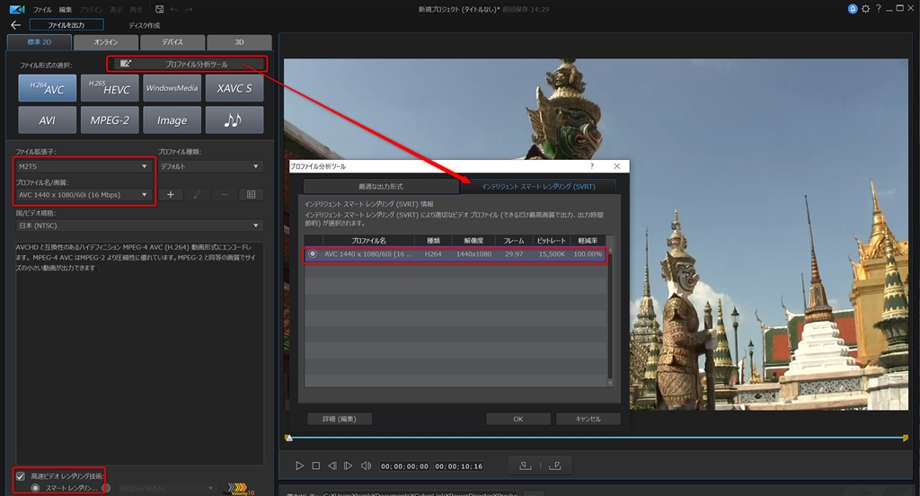Click the preview timeline seek bar
Image resolution: width=920 pixels, height=496 pixels.
(593, 438)
